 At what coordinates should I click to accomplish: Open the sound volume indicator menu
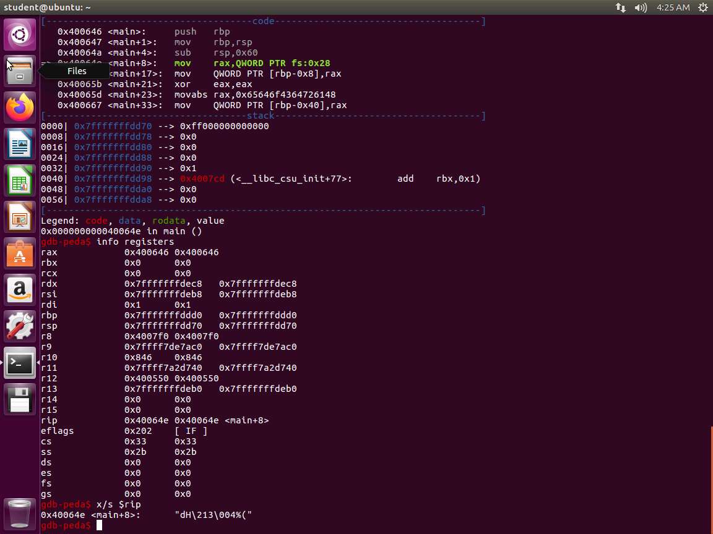[x=641, y=7]
